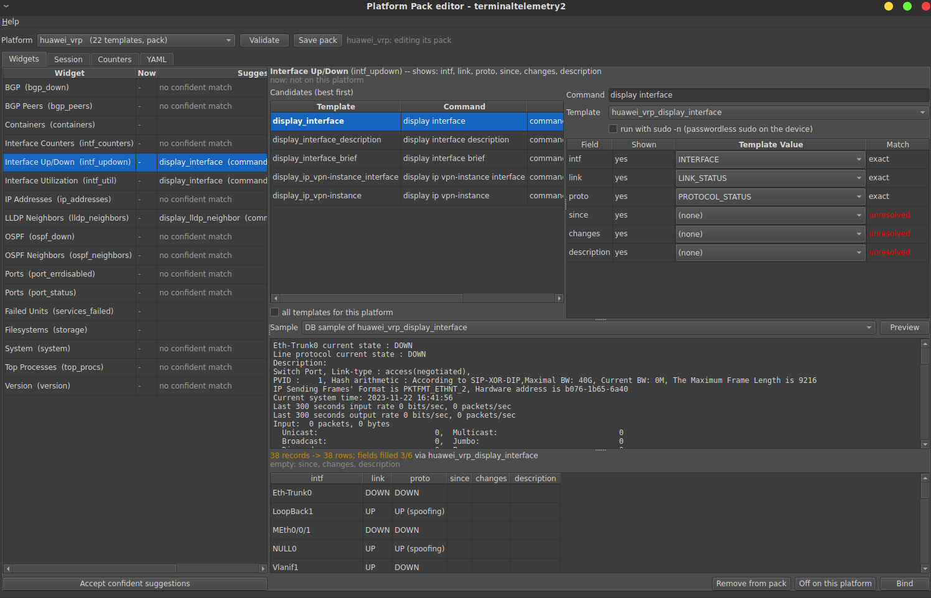The height and width of the screenshot is (598, 931).
Task: Click the Off on this platform button
Action: [835, 584]
